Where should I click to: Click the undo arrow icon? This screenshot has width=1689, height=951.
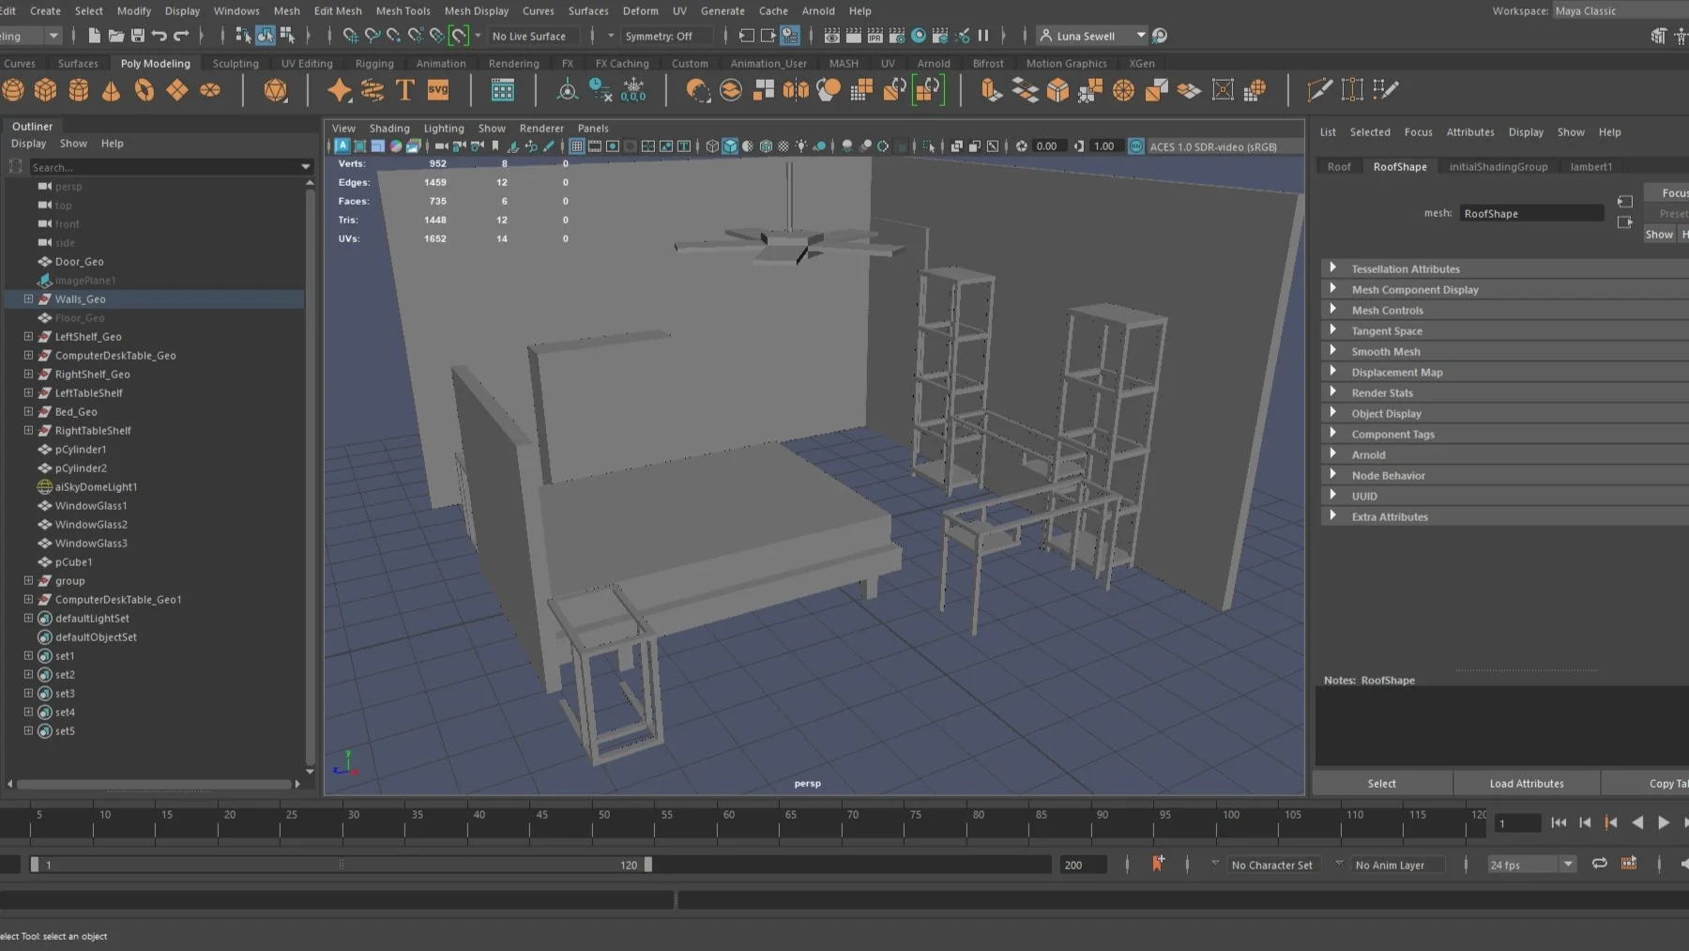(x=160, y=36)
